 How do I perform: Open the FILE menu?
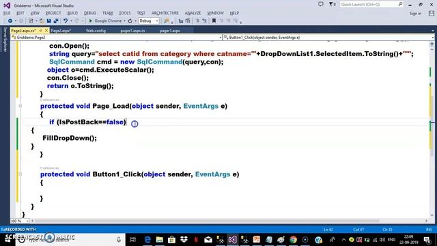7,13
